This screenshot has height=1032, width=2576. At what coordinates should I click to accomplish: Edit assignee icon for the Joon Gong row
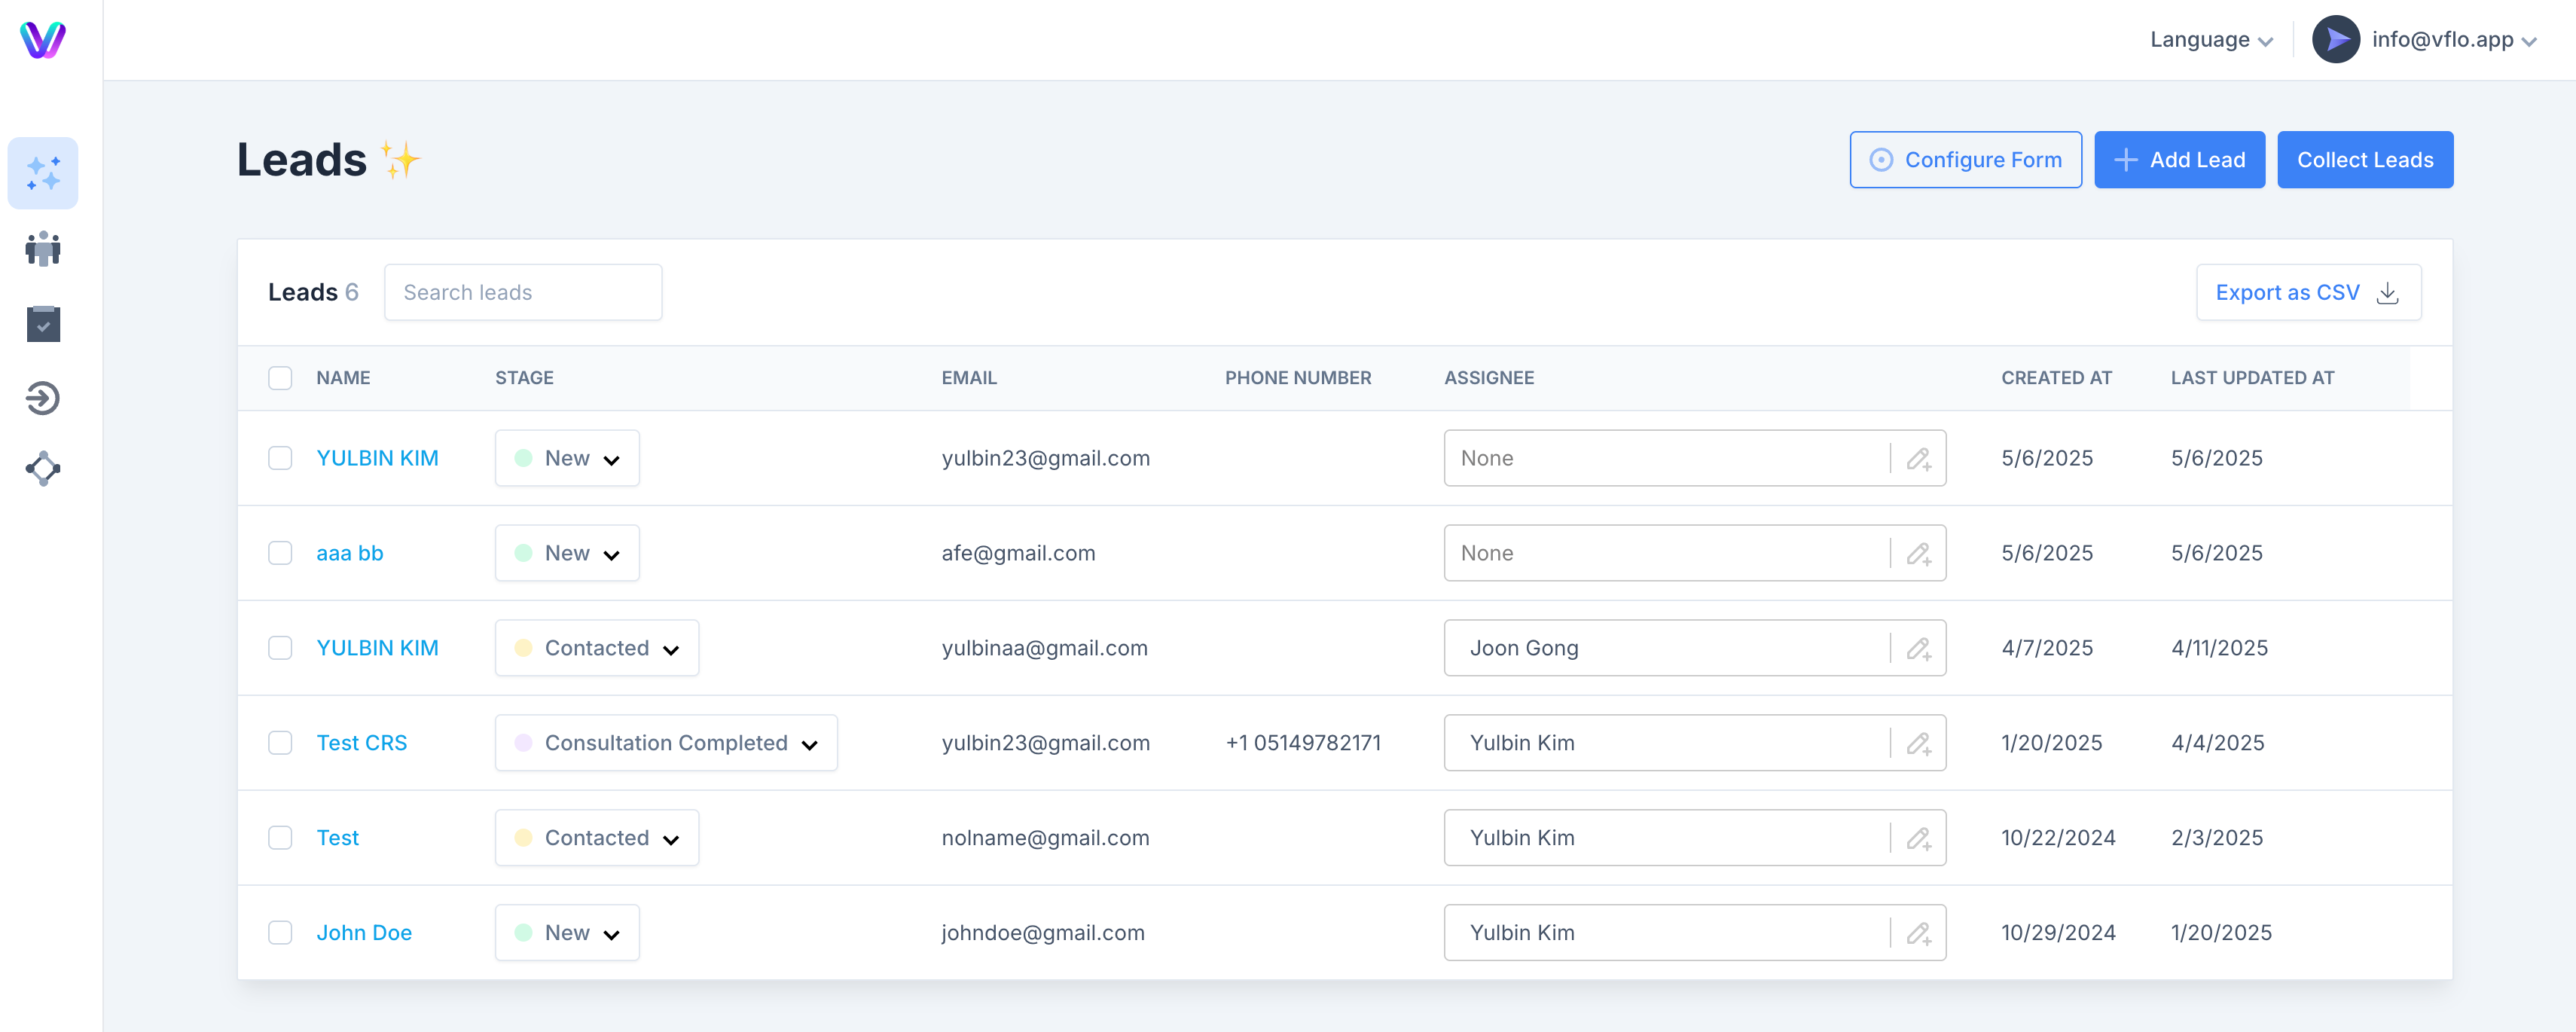[1919, 648]
